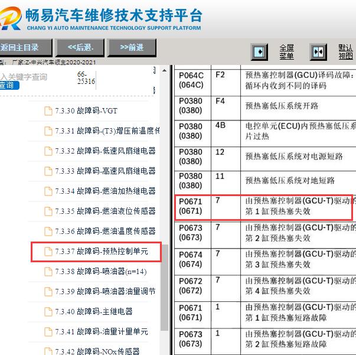Open 7.3.38 故障码-喷油器(n=14)
The height and width of the screenshot is (355, 356).
tap(101, 271)
